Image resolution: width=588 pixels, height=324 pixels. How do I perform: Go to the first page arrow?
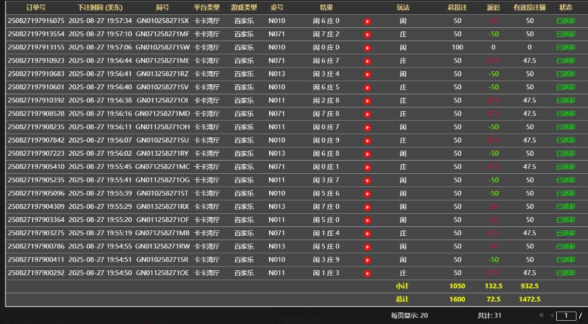point(541,315)
